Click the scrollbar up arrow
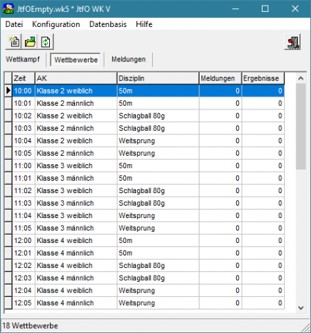 tap(301, 78)
